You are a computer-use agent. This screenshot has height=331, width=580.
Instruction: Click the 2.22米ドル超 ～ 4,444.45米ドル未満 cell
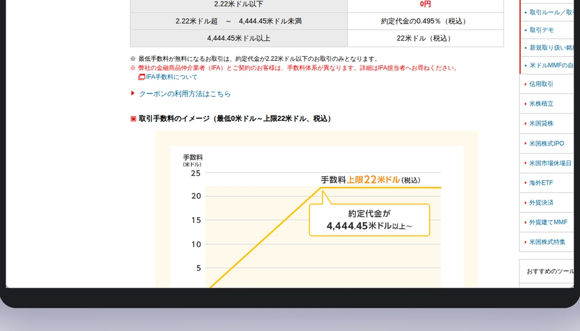[239, 21]
